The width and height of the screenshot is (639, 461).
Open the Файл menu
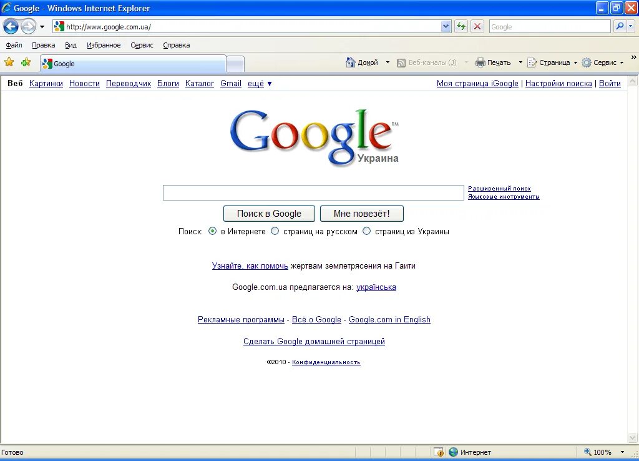(x=14, y=45)
